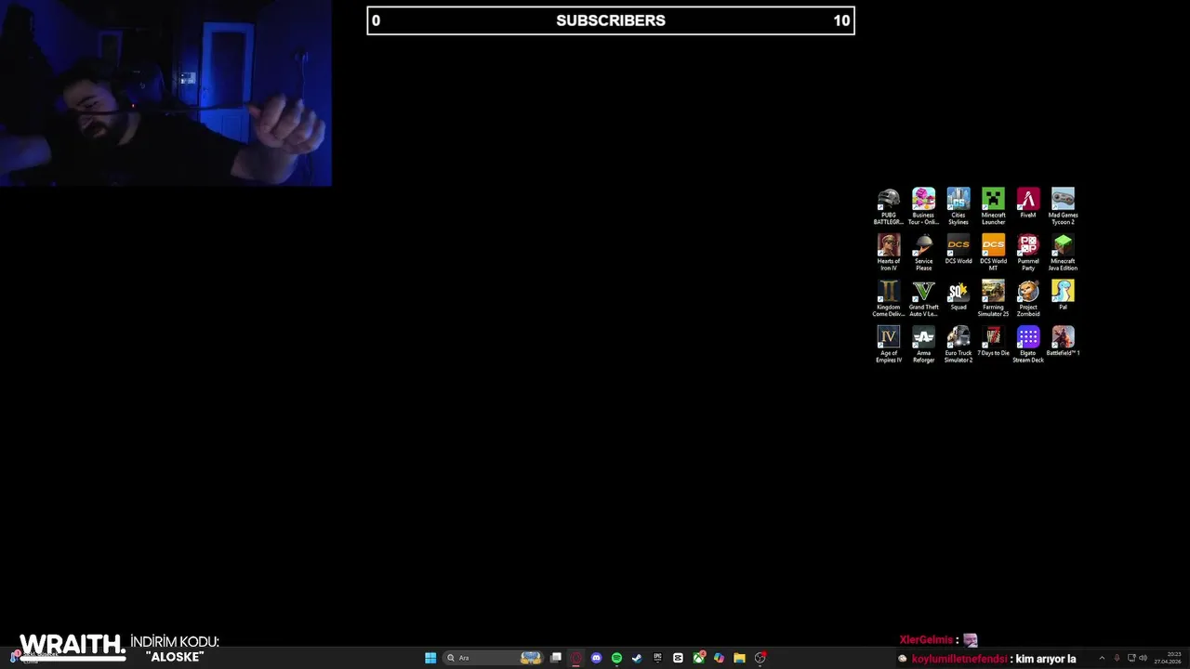Click the taskbar search box "Ara"
This screenshot has width=1190, height=669.
tap(493, 658)
